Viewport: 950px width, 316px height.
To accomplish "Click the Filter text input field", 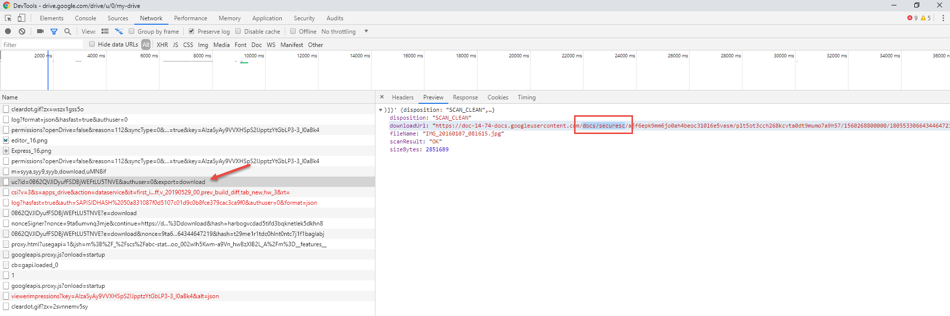I will click(x=42, y=45).
